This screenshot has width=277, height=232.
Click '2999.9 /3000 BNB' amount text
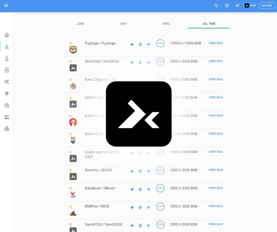(184, 224)
